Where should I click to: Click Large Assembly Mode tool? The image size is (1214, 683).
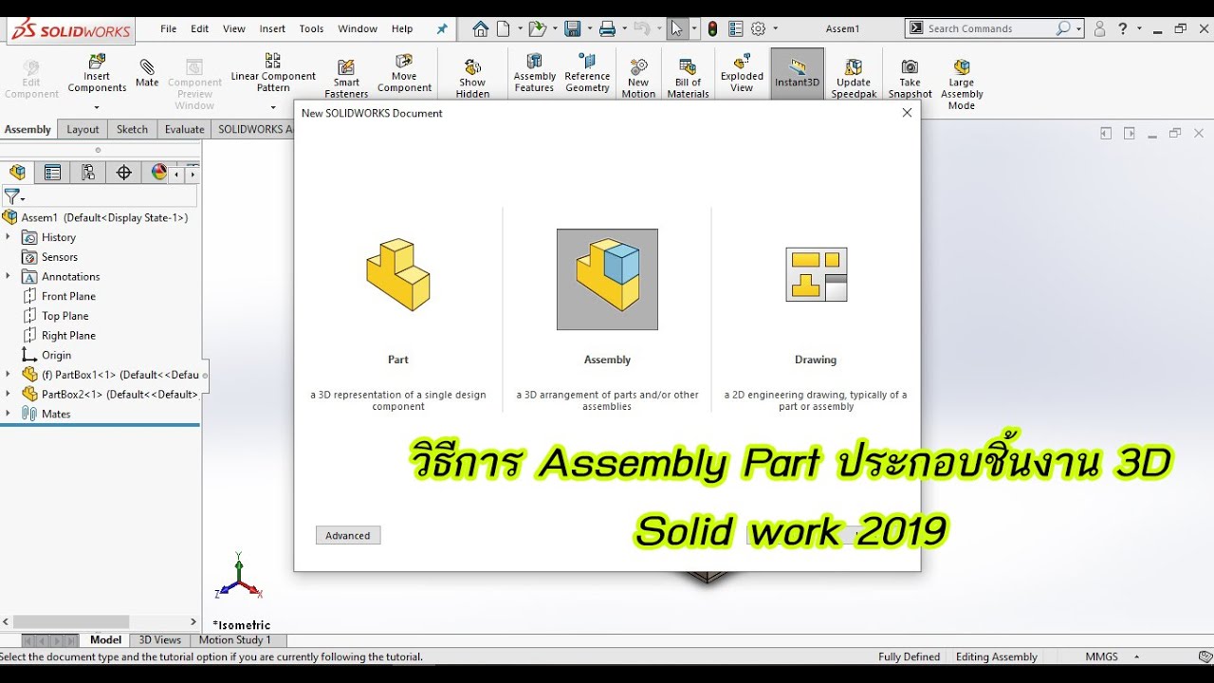(x=962, y=83)
